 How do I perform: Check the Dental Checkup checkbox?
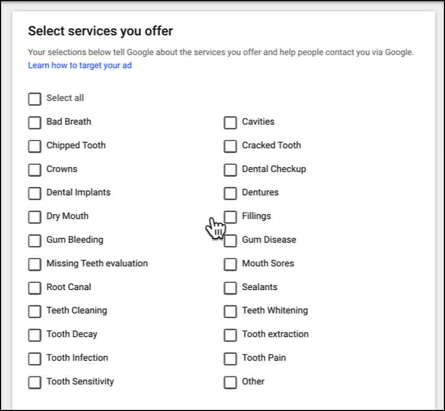[x=230, y=170]
